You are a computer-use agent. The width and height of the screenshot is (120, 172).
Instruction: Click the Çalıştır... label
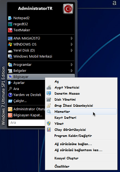point(20,101)
